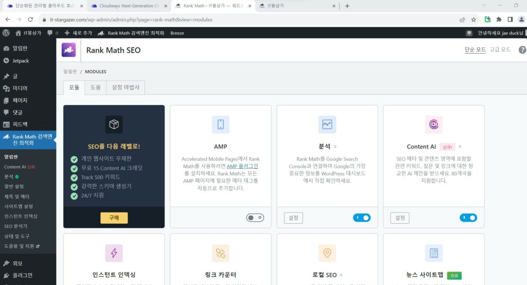527x285 pixels.
Task: Switch to 단순 모드
Action: [x=475, y=50]
